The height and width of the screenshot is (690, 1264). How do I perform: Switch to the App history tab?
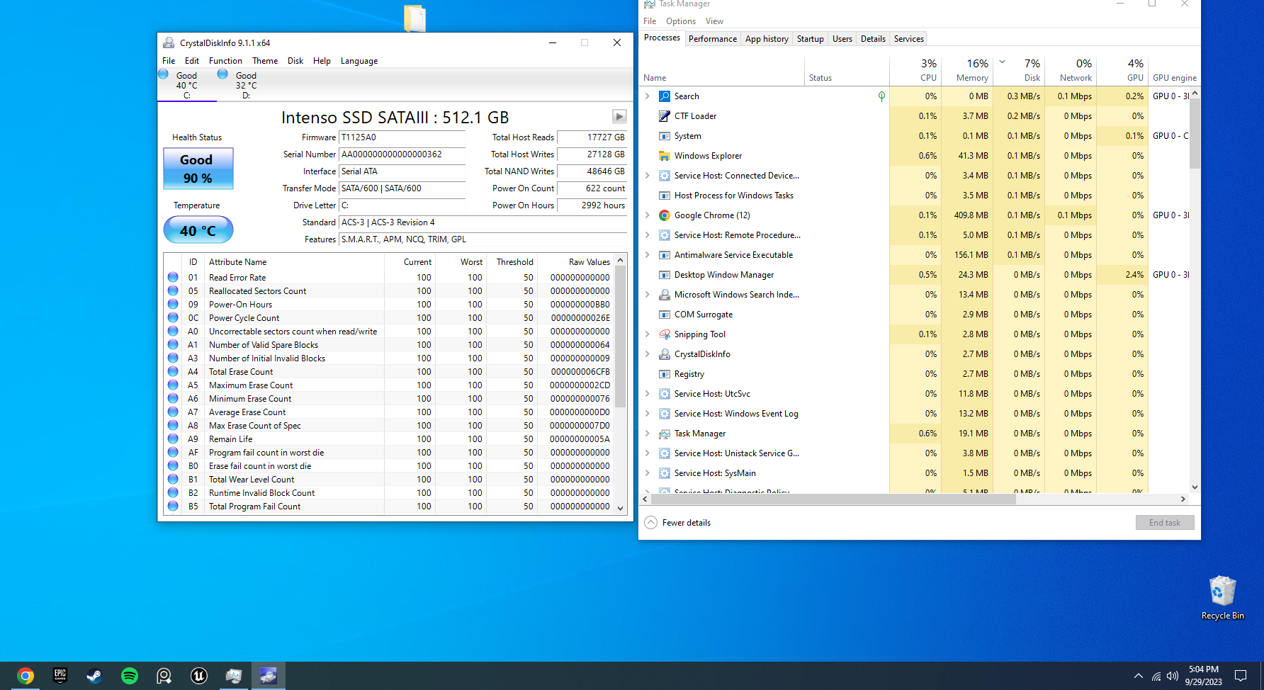(x=767, y=39)
